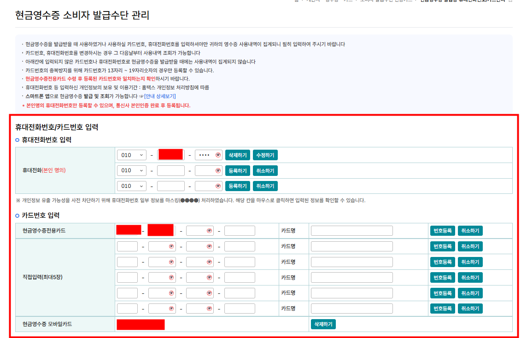
Task: Open the 010 prefix dropdown in second phone row
Action: (131, 171)
